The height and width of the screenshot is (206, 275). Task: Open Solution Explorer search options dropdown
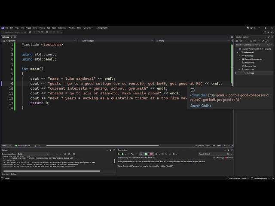tap(272, 45)
